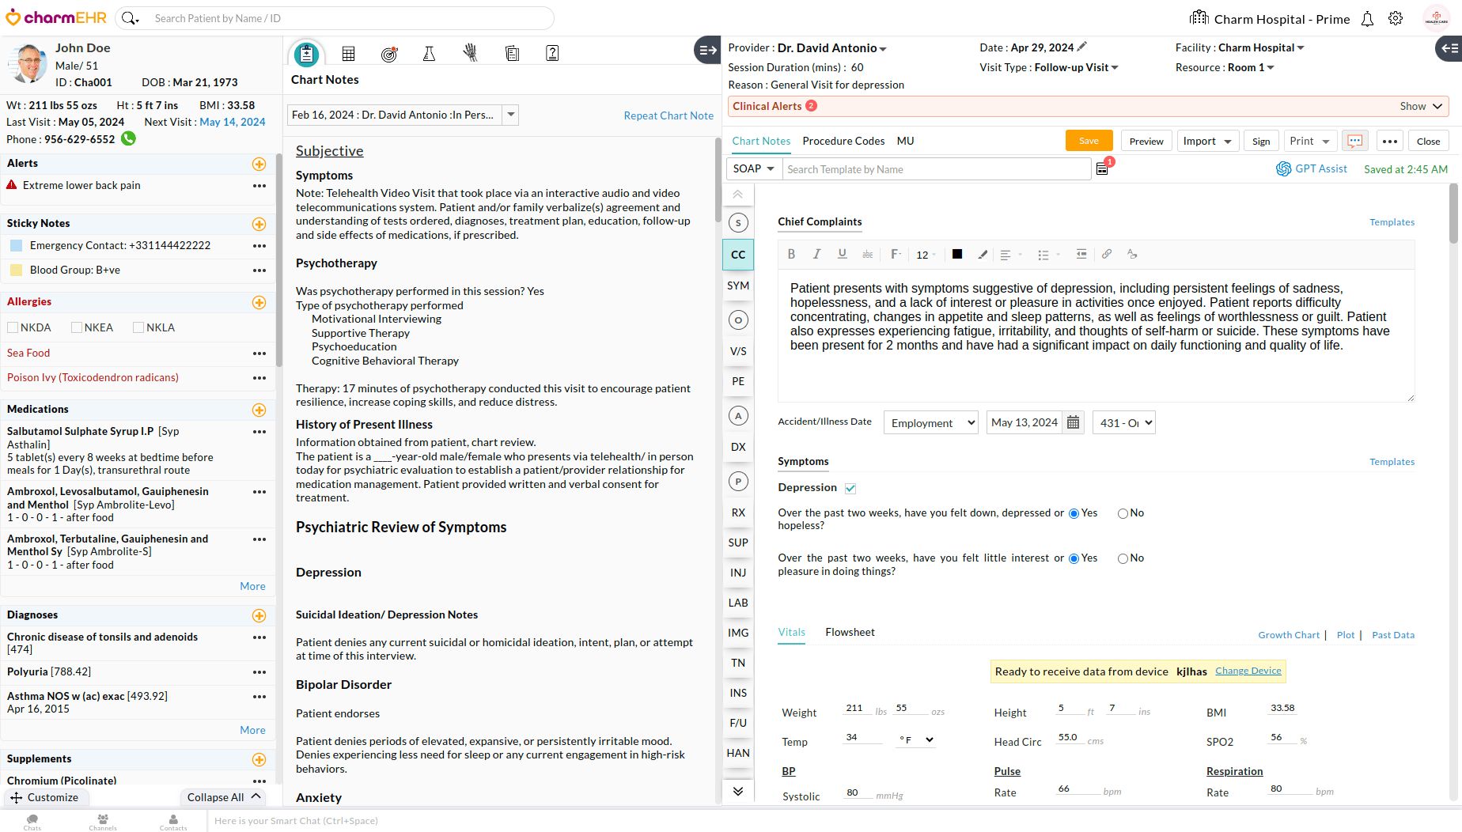The width and height of the screenshot is (1462, 832).
Task: Check the NKDA allergy checkbox
Action: pyautogui.click(x=13, y=327)
